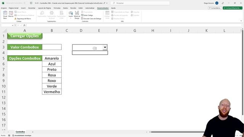Click Atualizar Dados in XML group
The image size is (244, 137).
tap(118, 19)
